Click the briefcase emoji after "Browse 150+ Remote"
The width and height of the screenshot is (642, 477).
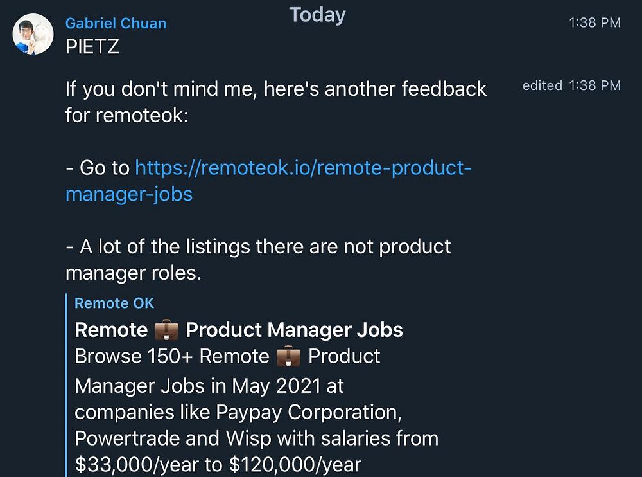[x=288, y=356]
